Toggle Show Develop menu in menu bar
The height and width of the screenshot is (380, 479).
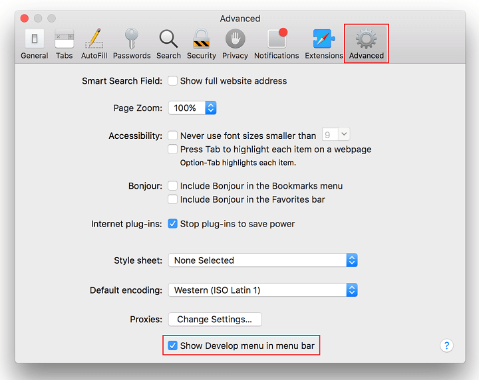pos(172,345)
